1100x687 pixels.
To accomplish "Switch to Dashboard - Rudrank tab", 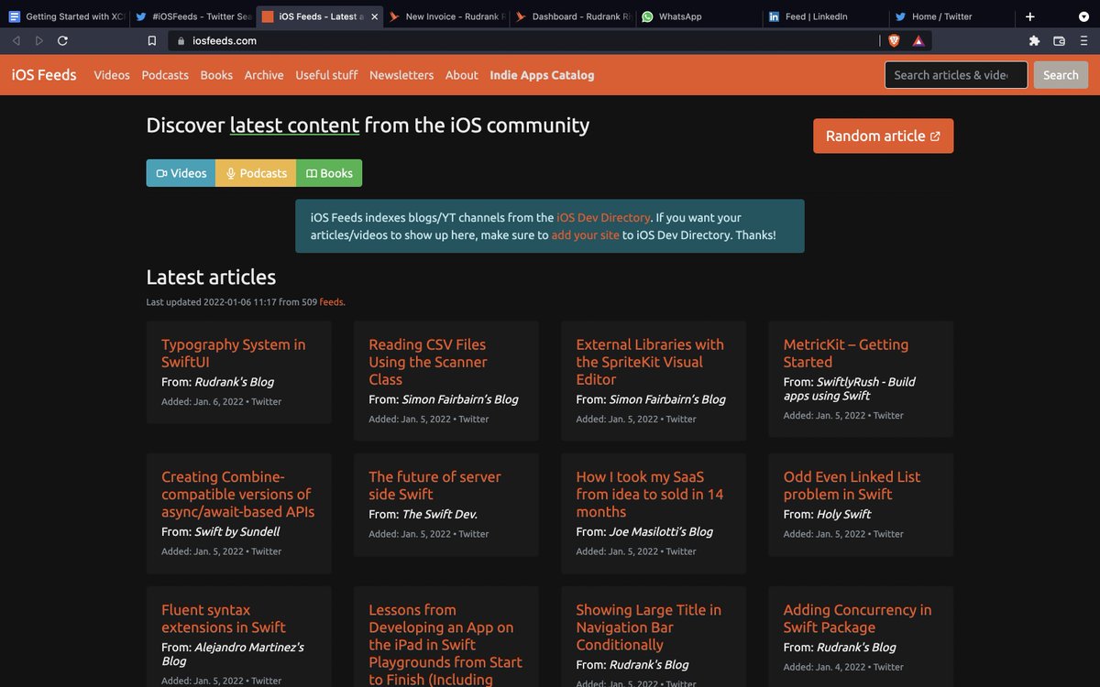I will 571,16.
